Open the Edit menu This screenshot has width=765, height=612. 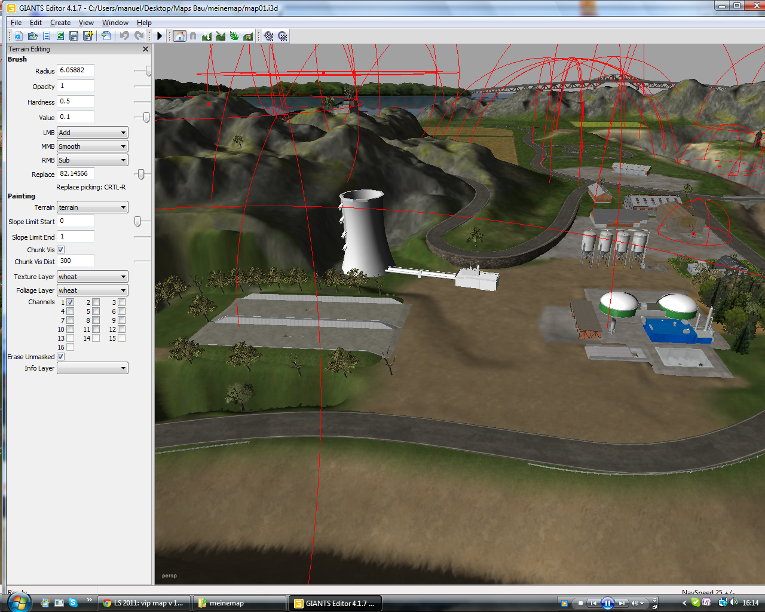coord(36,23)
